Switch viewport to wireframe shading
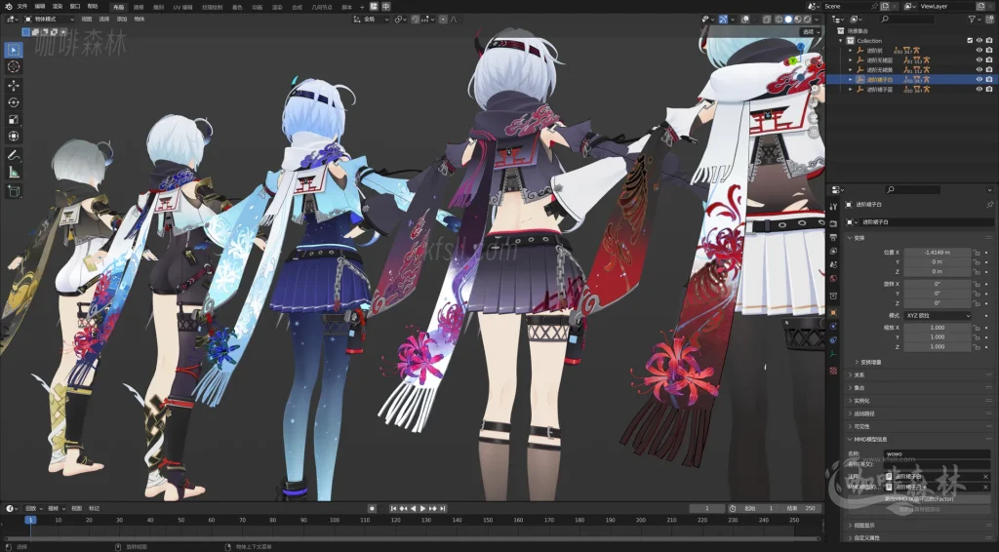The height and width of the screenshot is (552, 999). click(779, 20)
